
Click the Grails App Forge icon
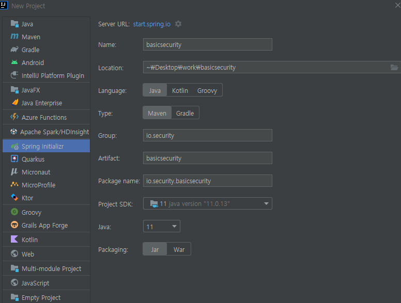point(14,225)
